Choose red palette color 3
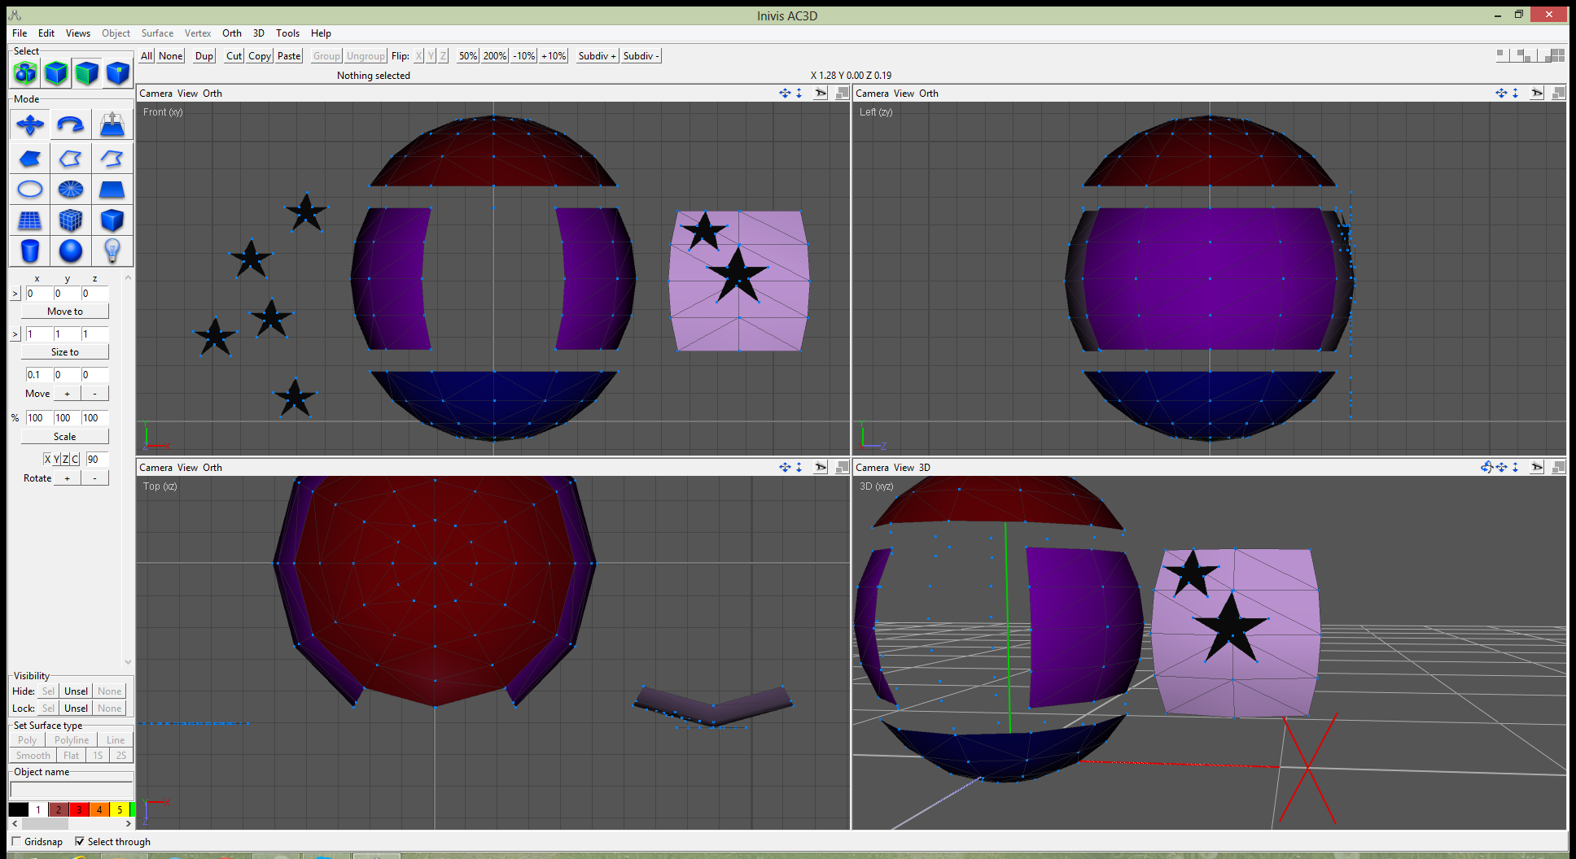This screenshot has width=1576, height=859. tap(79, 809)
